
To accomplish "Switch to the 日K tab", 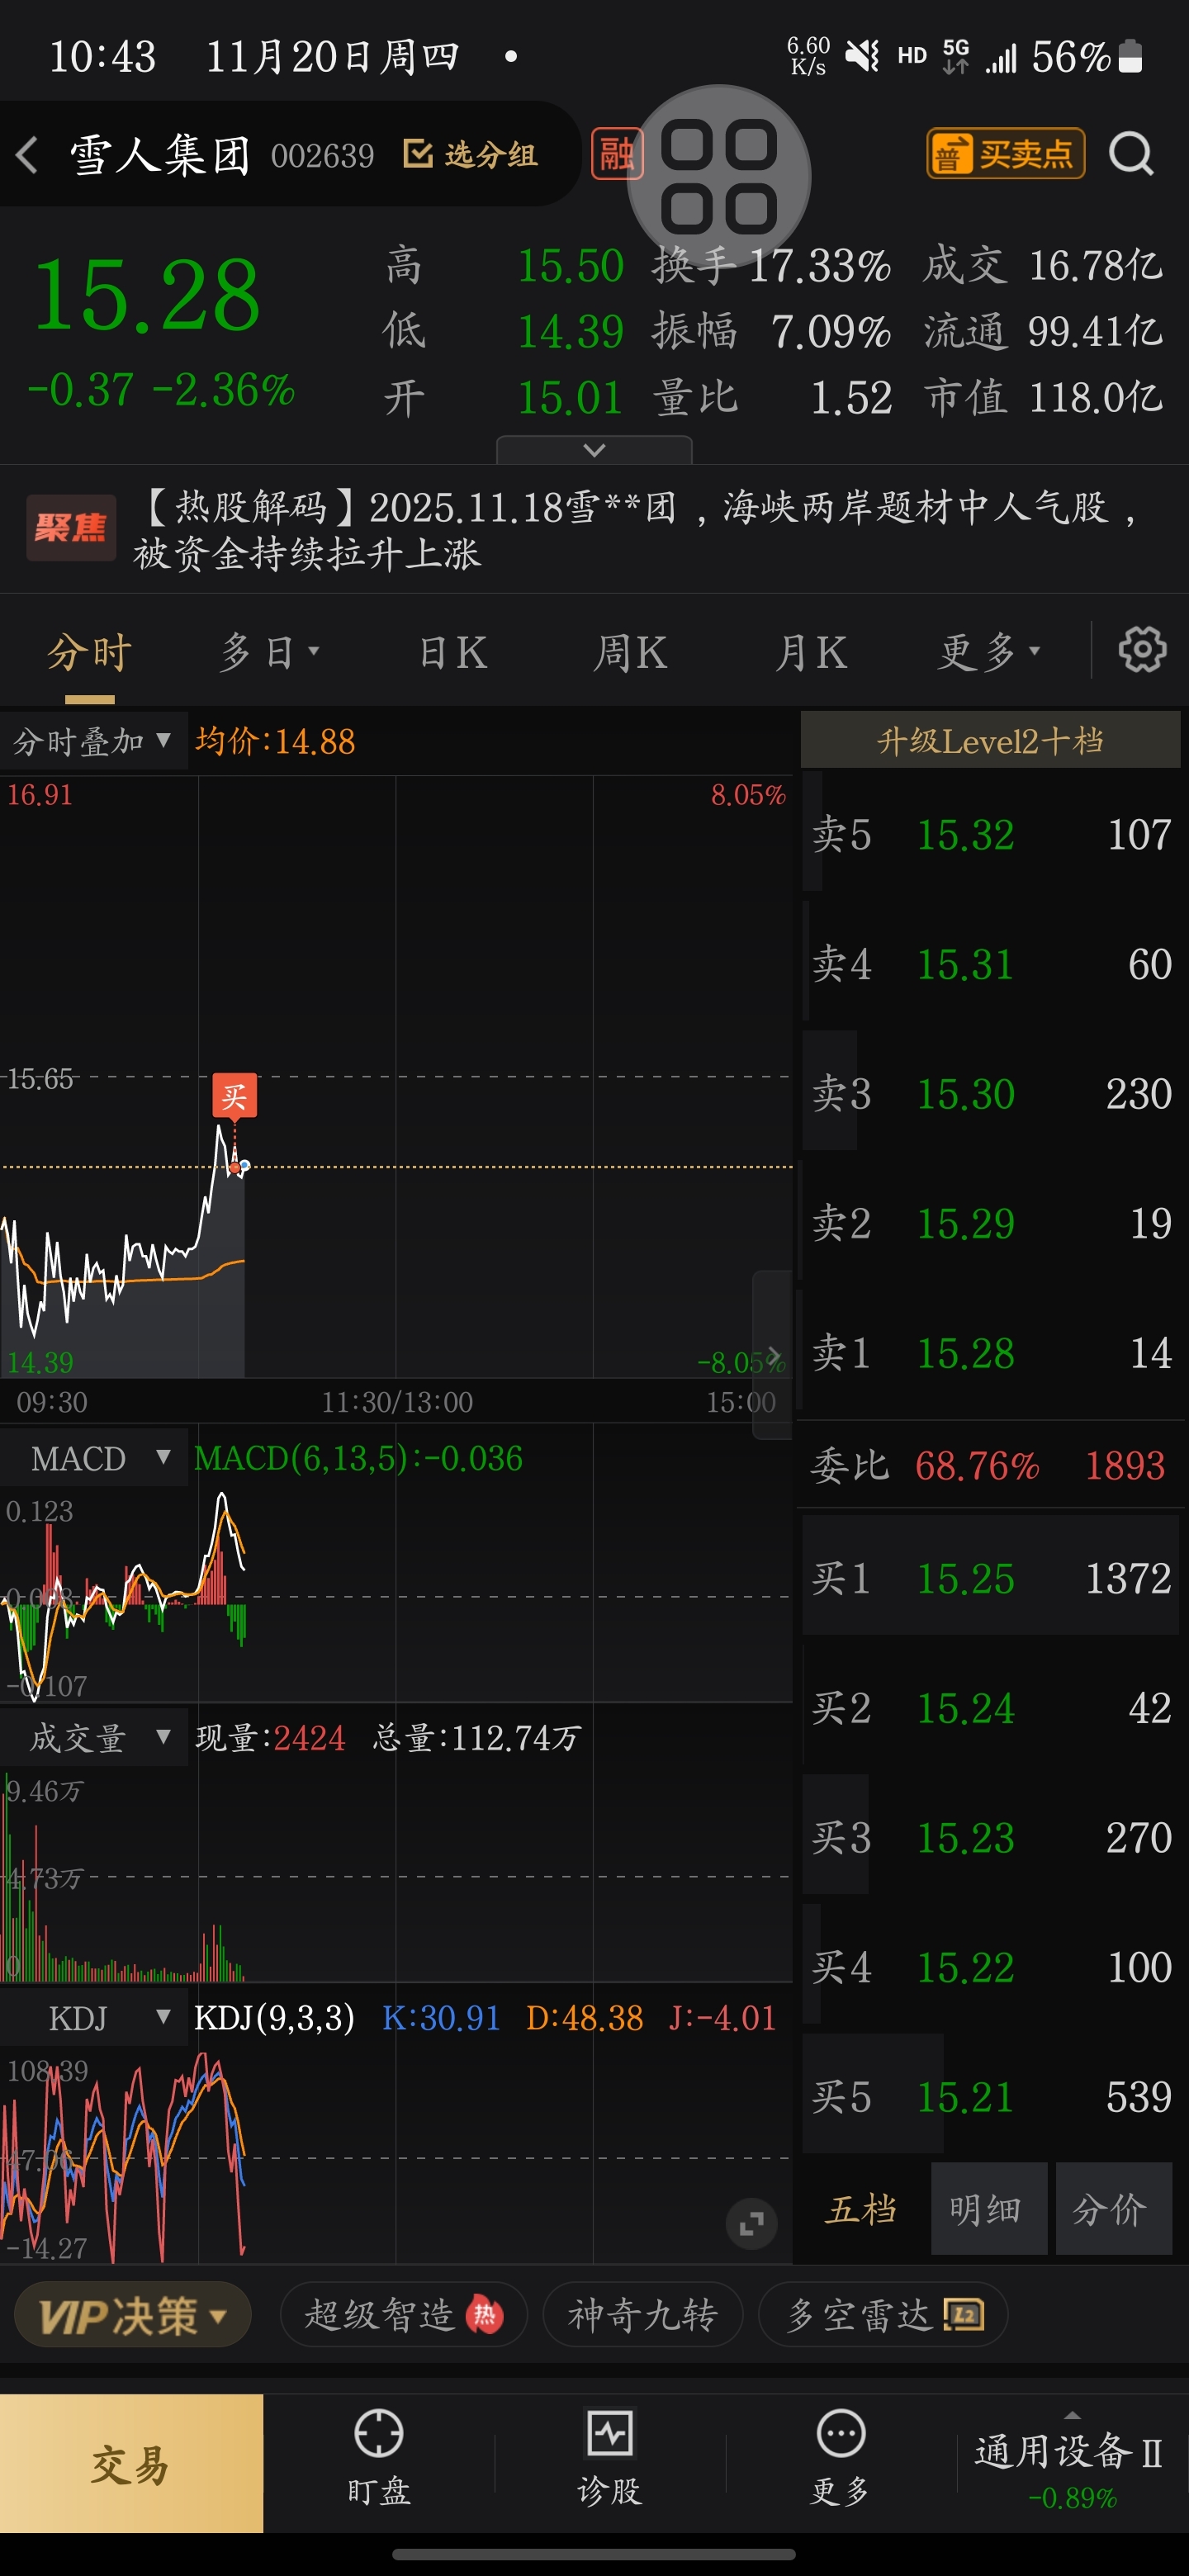I will 453,652.
